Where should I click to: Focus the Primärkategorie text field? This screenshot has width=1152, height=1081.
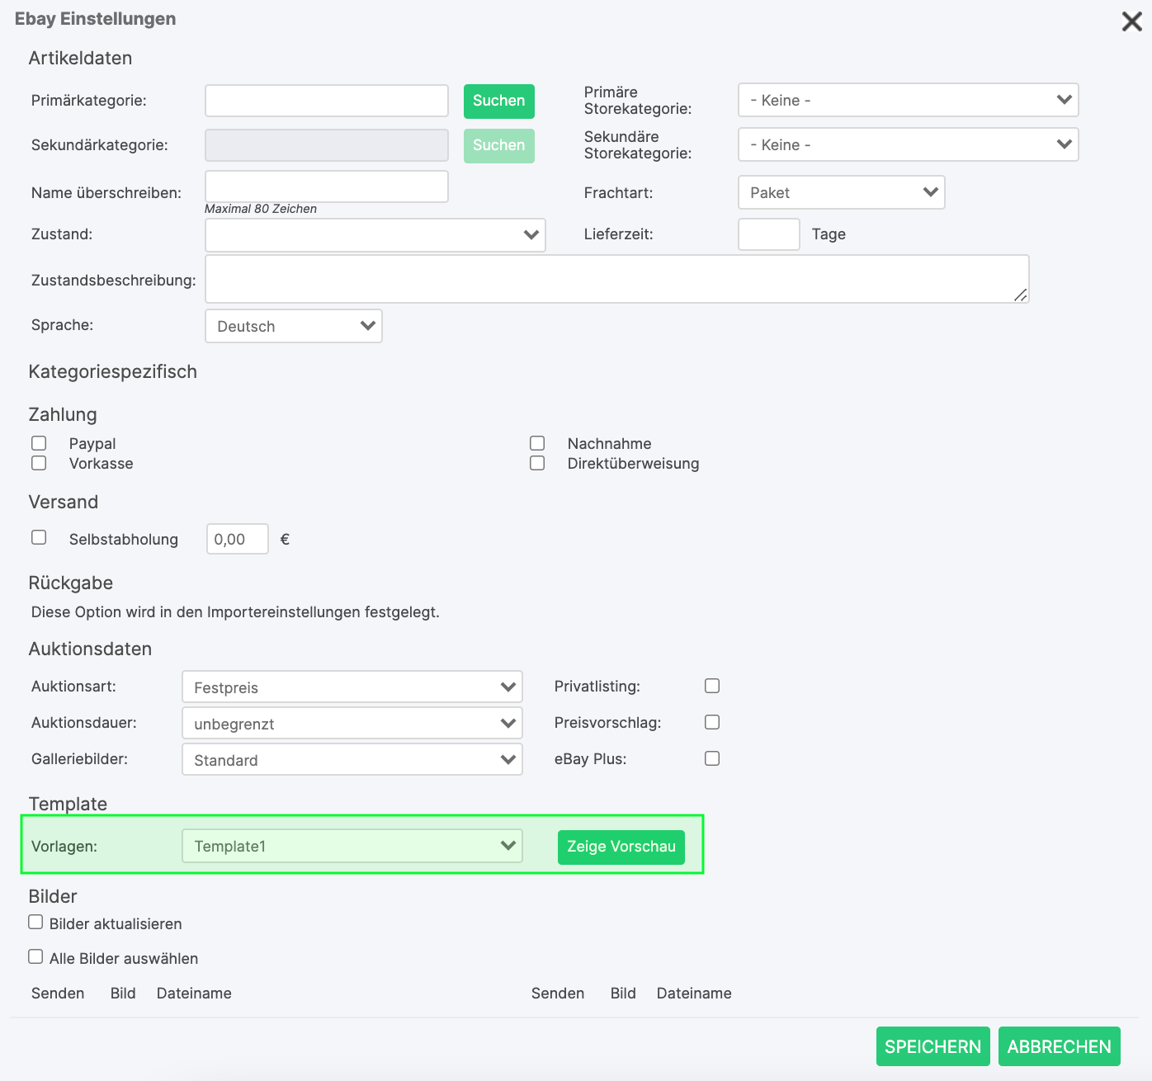pyautogui.click(x=326, y=101)
